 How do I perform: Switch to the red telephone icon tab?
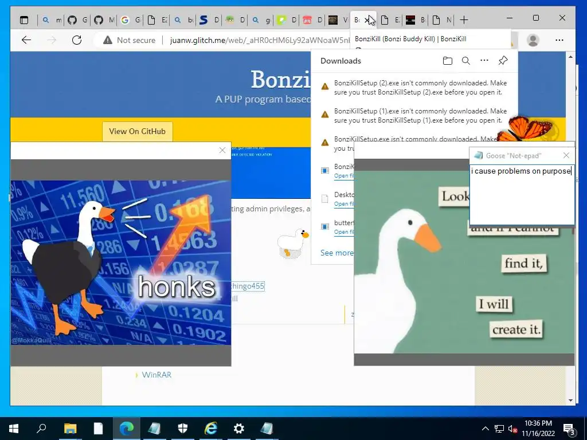point(312,20)
